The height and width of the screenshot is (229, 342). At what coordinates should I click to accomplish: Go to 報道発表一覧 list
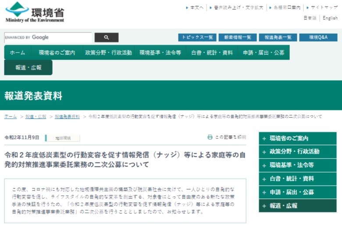[x=278, y=38]
